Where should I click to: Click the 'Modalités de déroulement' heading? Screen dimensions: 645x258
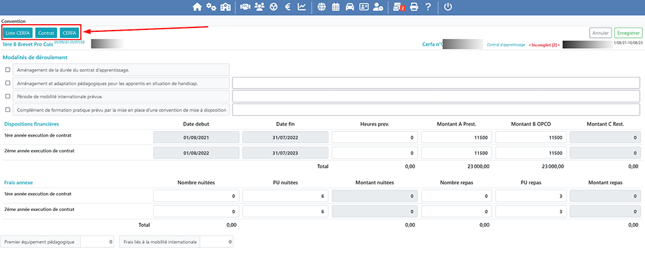(x=35, y=57)
